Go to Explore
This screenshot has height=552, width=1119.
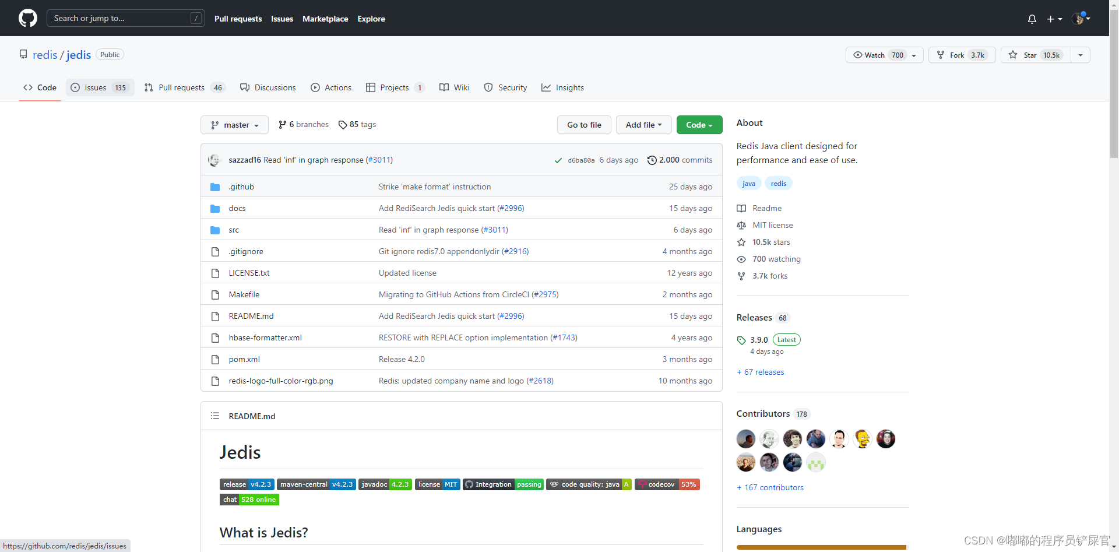pyautogui.click(x=371, y=19)
